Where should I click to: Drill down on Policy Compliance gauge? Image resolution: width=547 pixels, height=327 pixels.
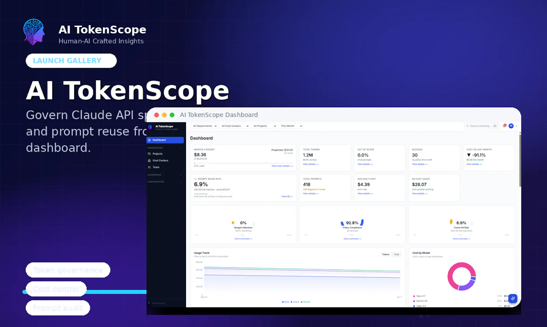pos(352,239)
